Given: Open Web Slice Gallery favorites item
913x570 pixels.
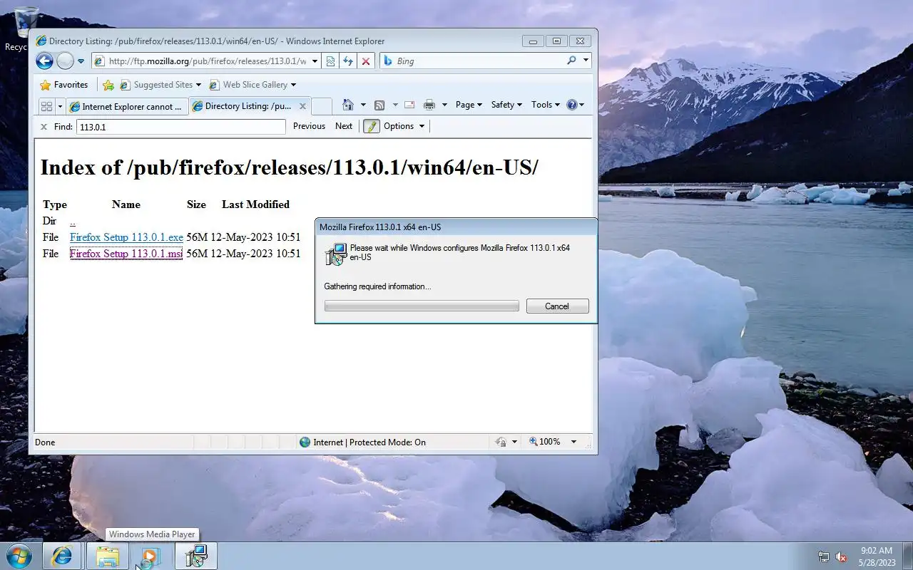Looking at the screenshot, I should pos(253,85).
